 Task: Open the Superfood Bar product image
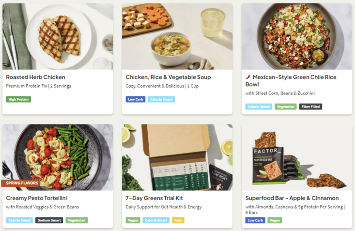(x=297, y=157)
